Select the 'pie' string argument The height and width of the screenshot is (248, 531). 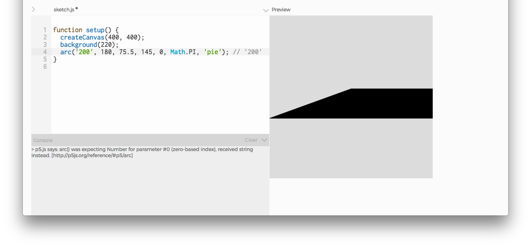[212, 52]
